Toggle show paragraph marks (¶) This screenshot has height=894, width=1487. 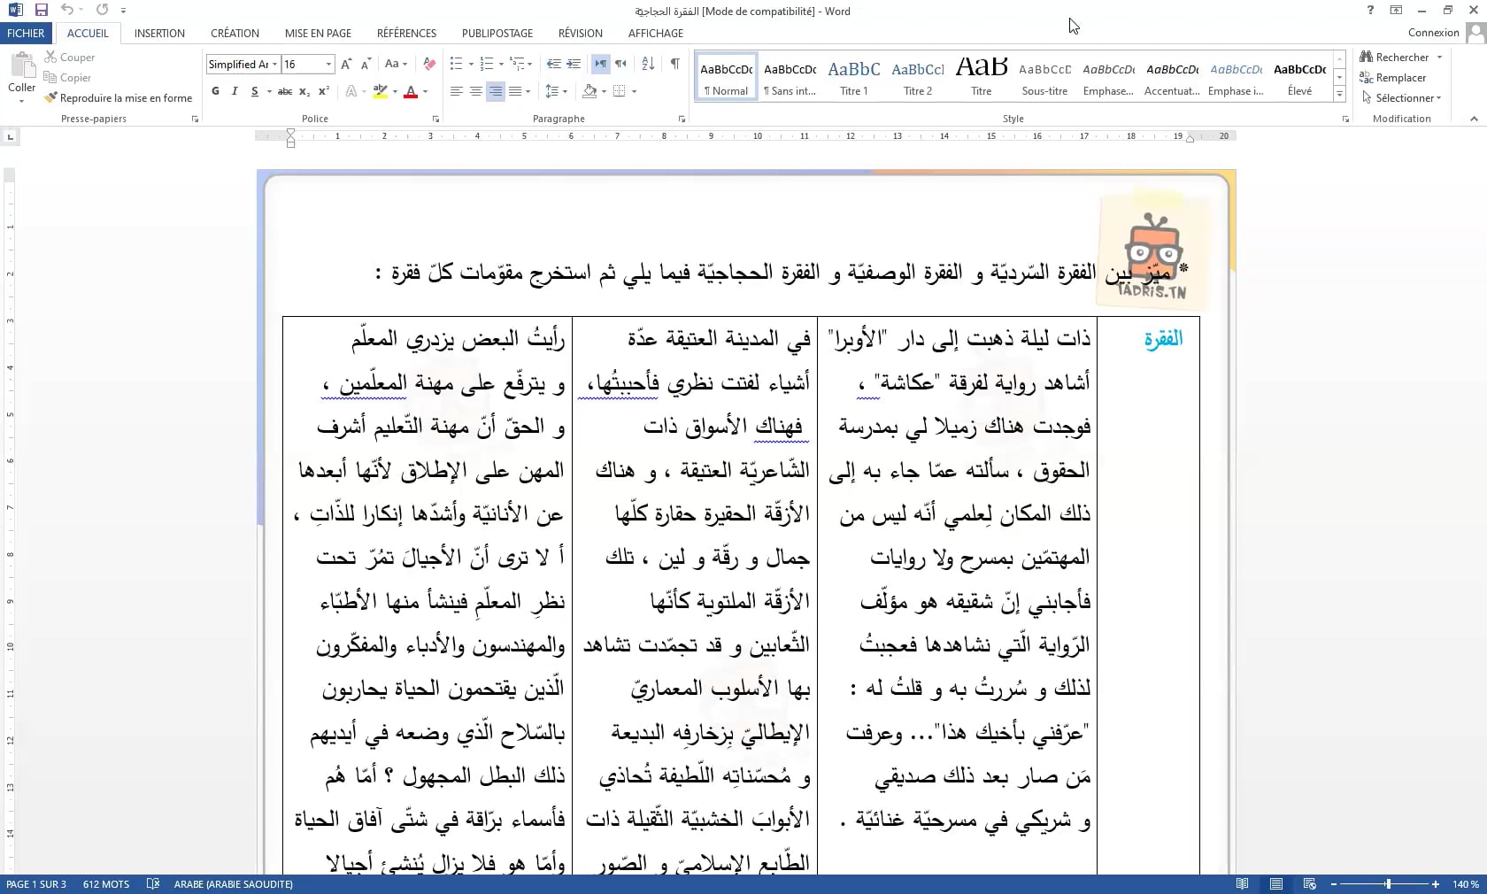coord(675,64)
